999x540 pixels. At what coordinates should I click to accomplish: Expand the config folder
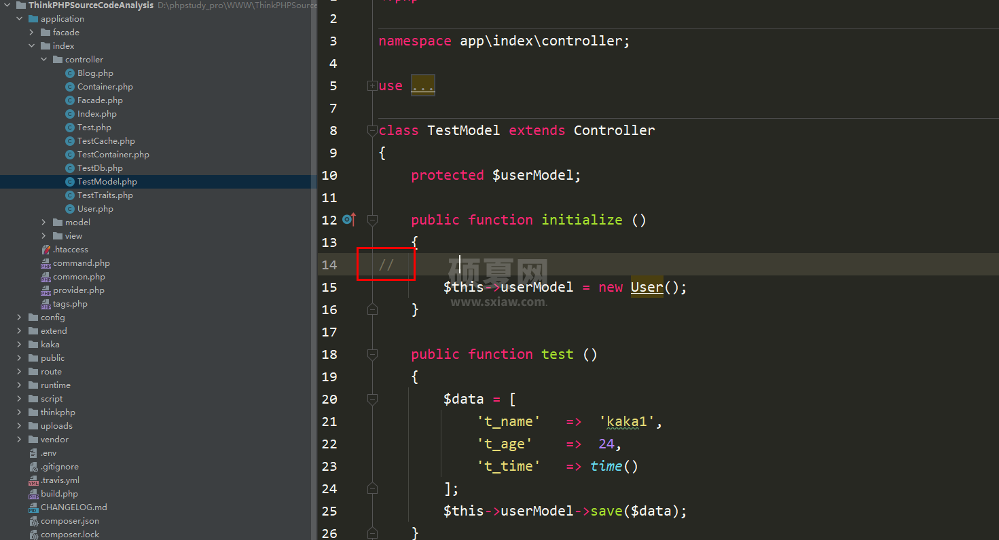20,317
